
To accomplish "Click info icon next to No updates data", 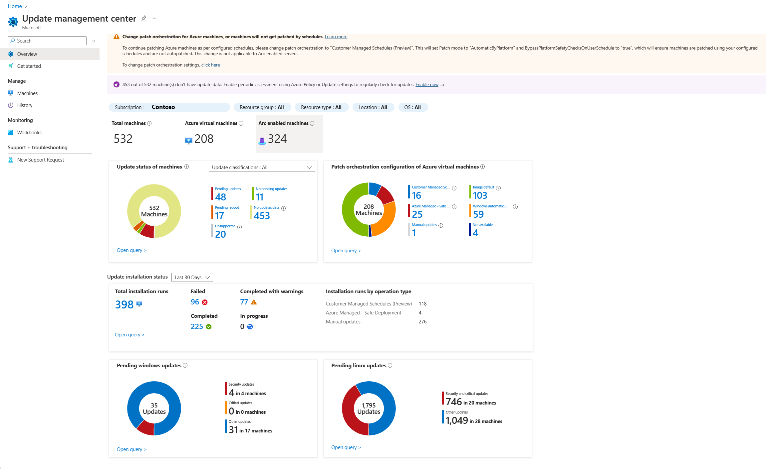I will (x=284, y=208).
